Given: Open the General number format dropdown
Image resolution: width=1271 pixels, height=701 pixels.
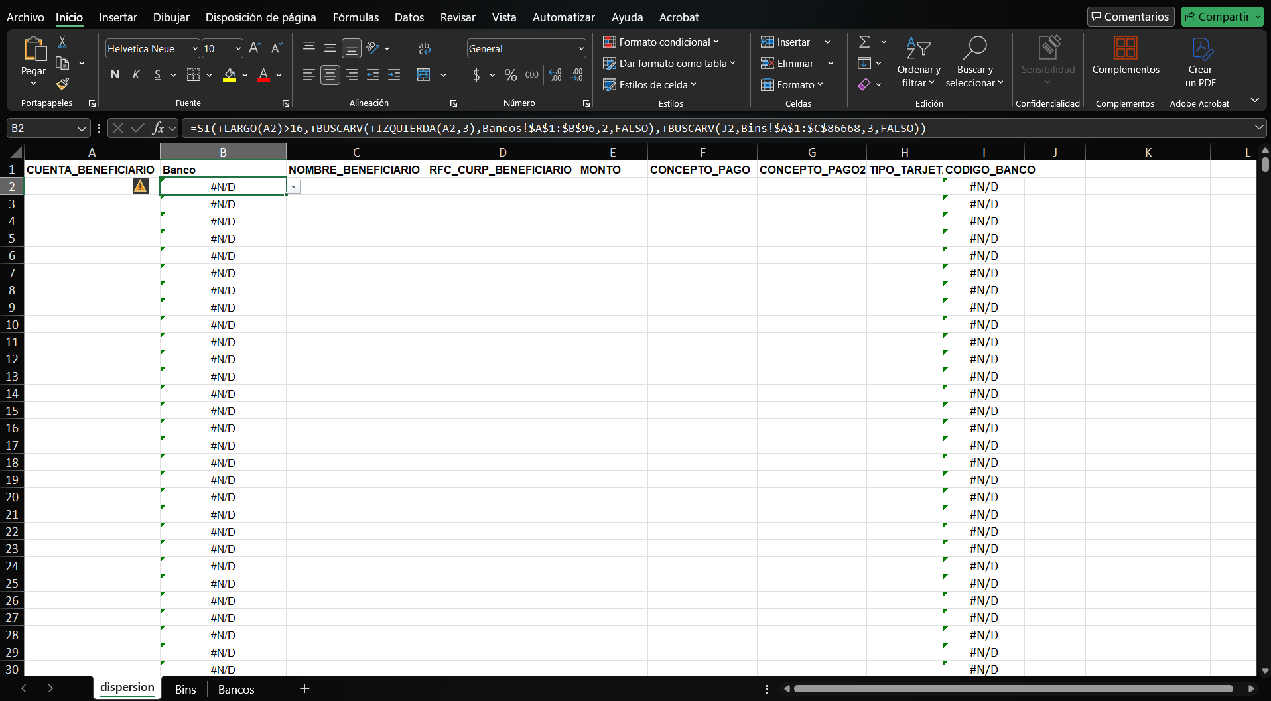Looking at the screenshot, I should 581,48.
